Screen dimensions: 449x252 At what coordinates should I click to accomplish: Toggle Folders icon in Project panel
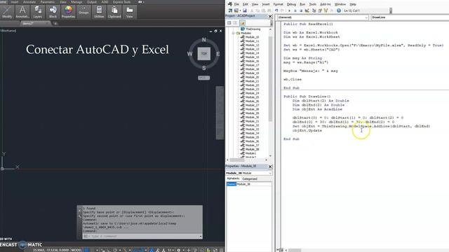[x=242, y=23]
